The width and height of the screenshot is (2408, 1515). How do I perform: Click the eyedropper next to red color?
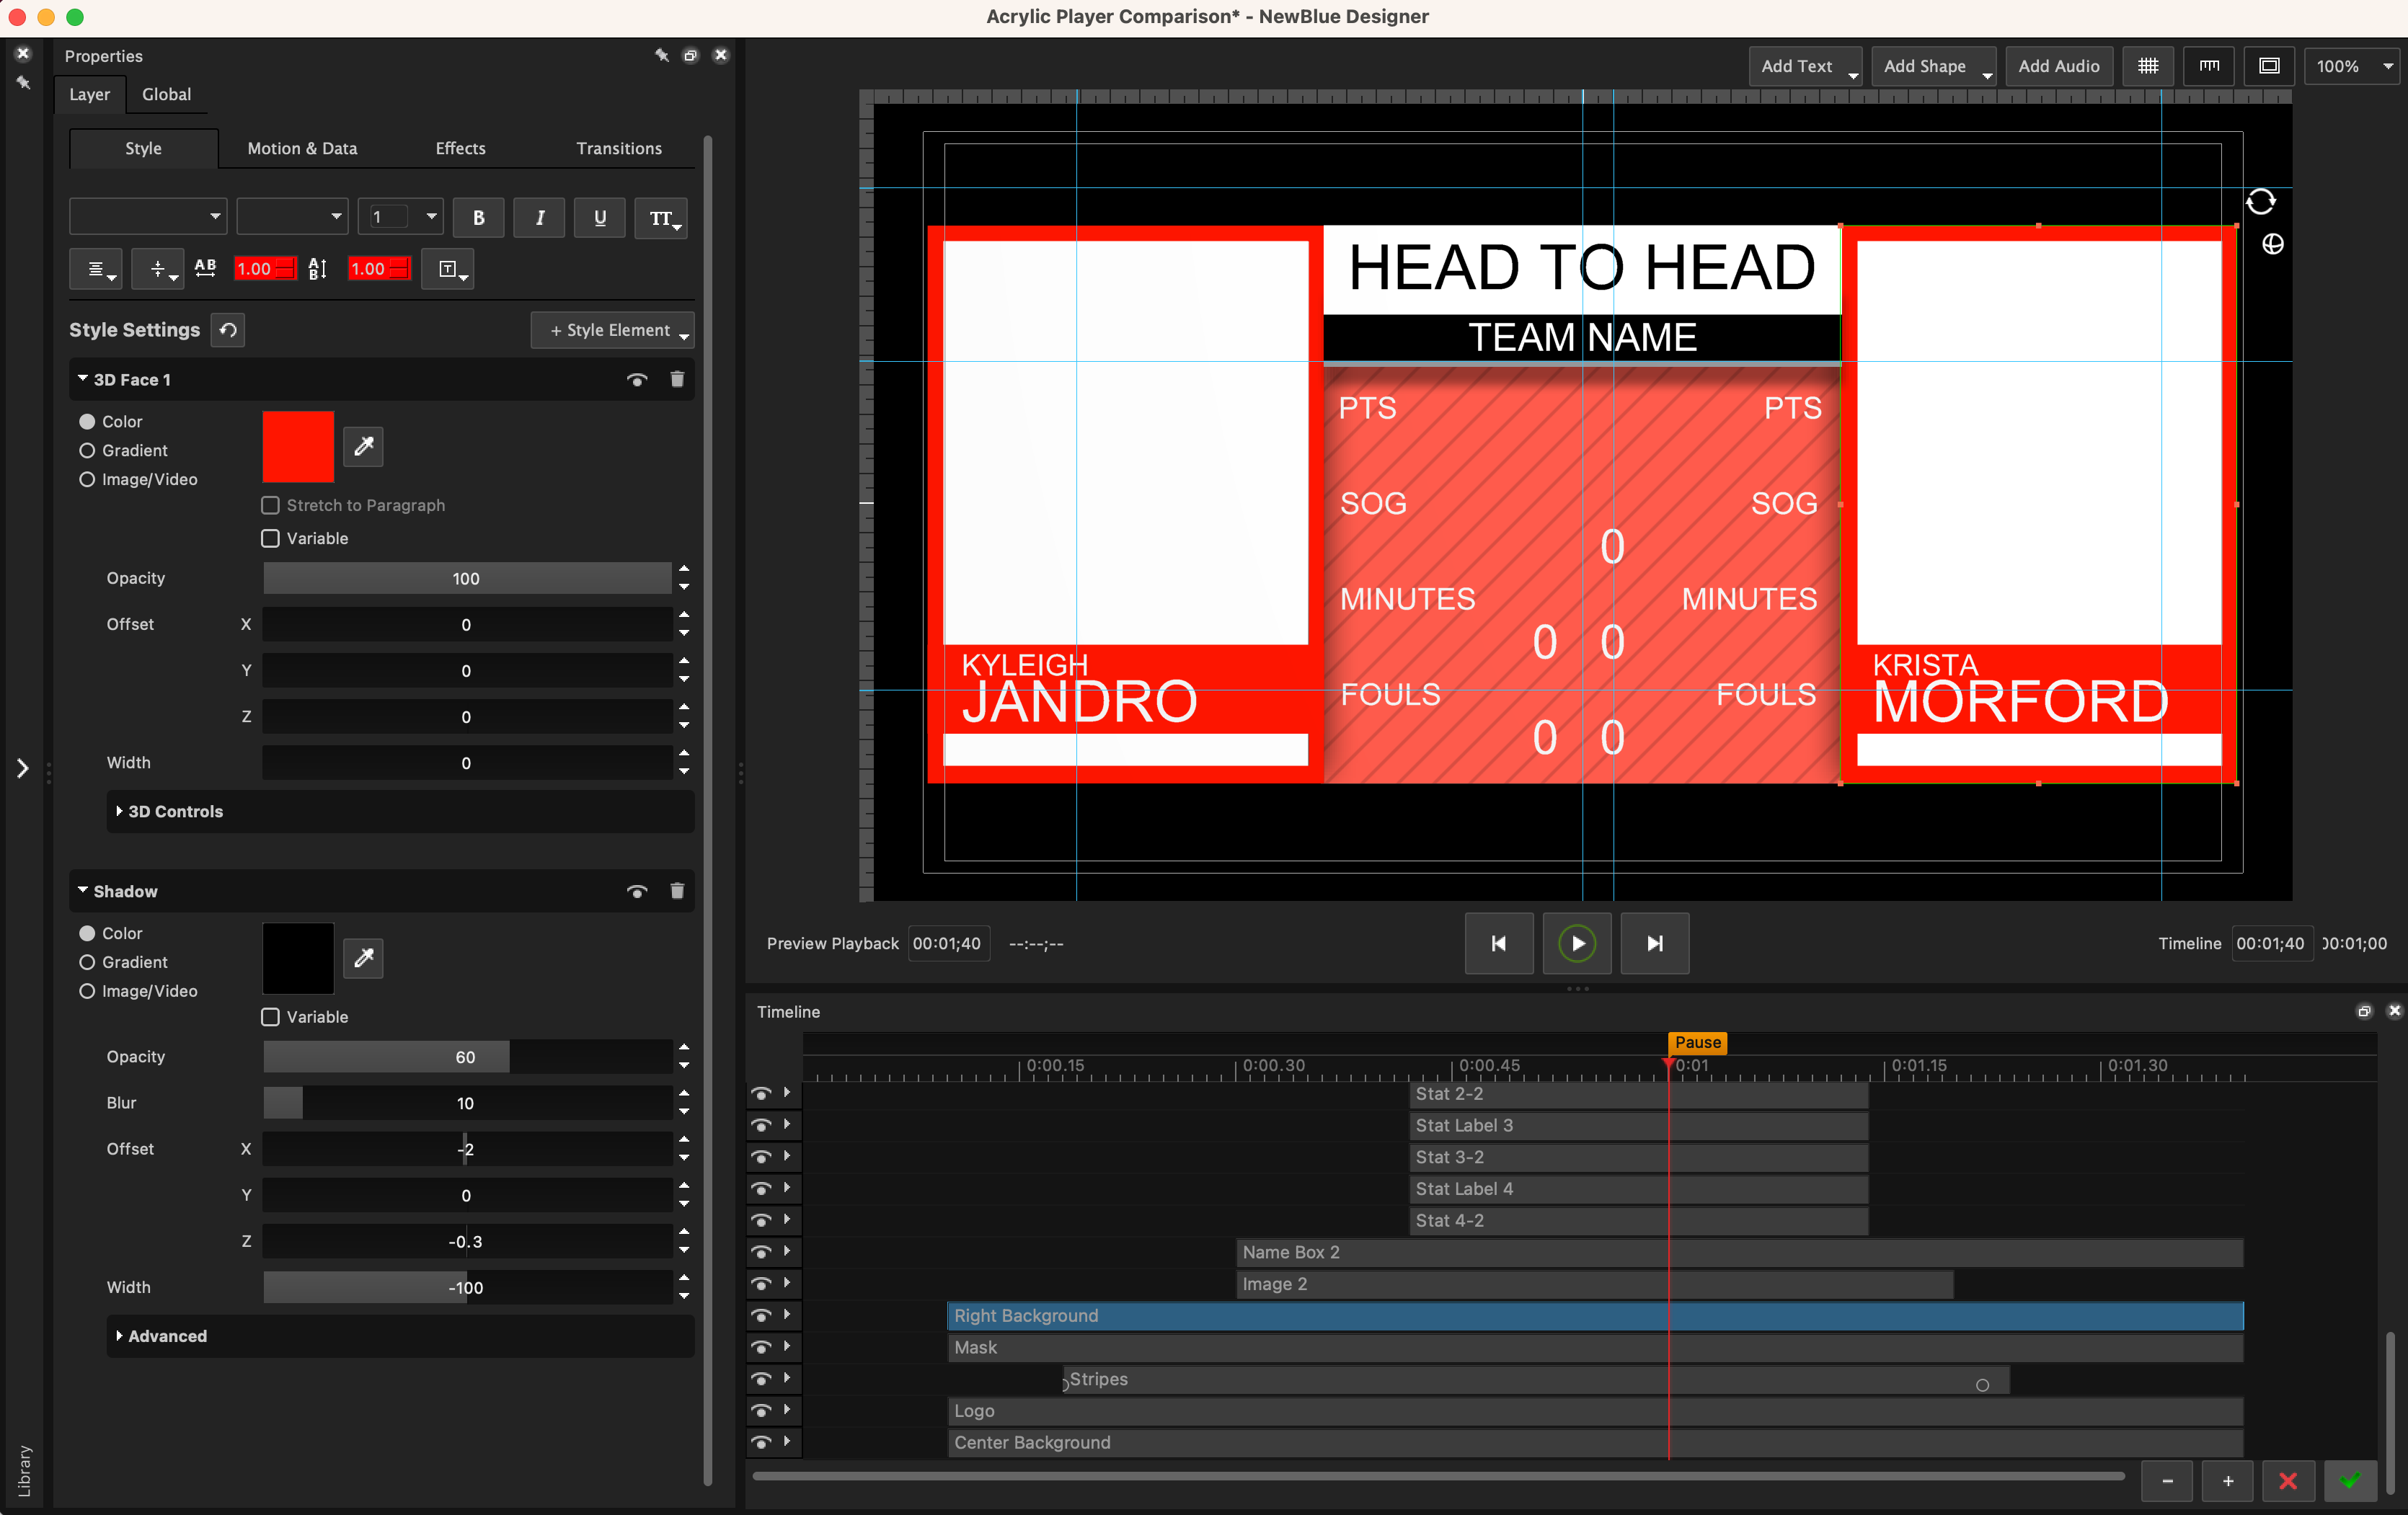pos(363,446)
